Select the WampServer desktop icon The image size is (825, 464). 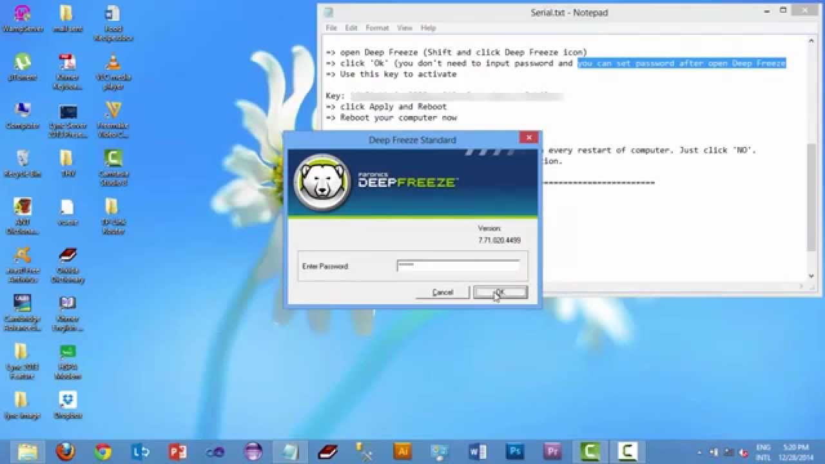(x=22, y=19)
